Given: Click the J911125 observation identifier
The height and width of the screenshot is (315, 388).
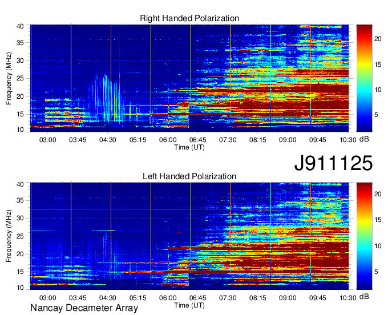Looking at the screenshot, I should [x=333, y=163].
